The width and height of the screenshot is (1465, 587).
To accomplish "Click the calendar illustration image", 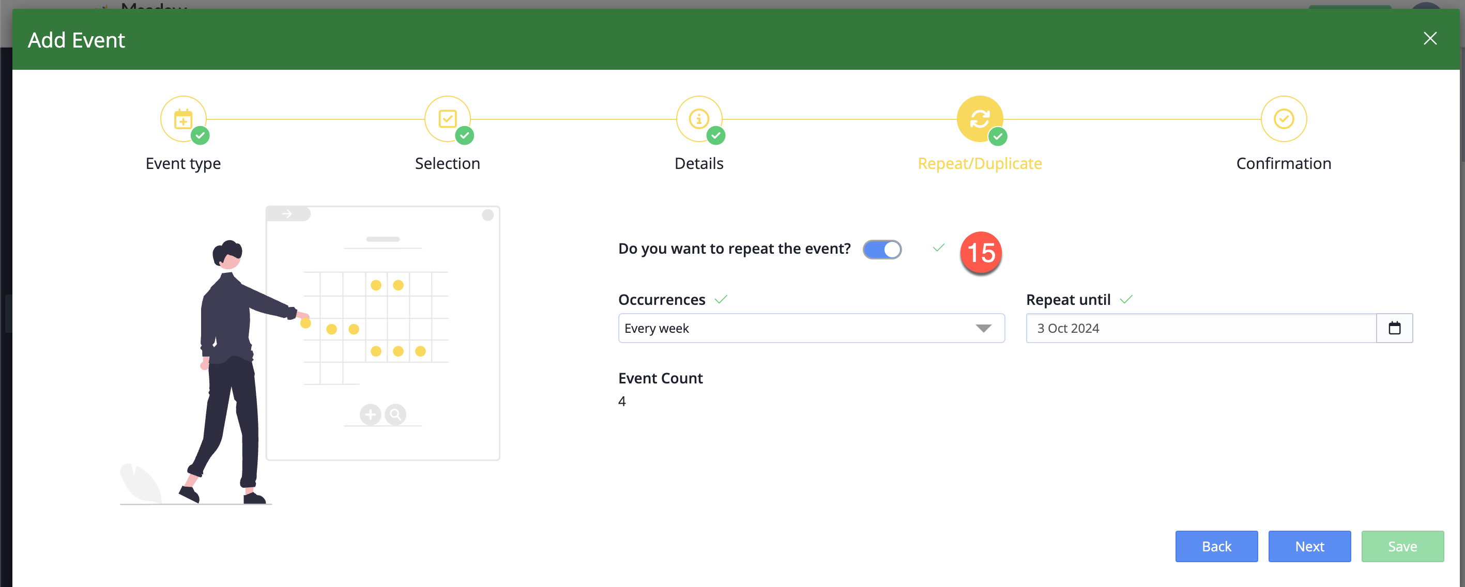I will (x=310, y=355).
